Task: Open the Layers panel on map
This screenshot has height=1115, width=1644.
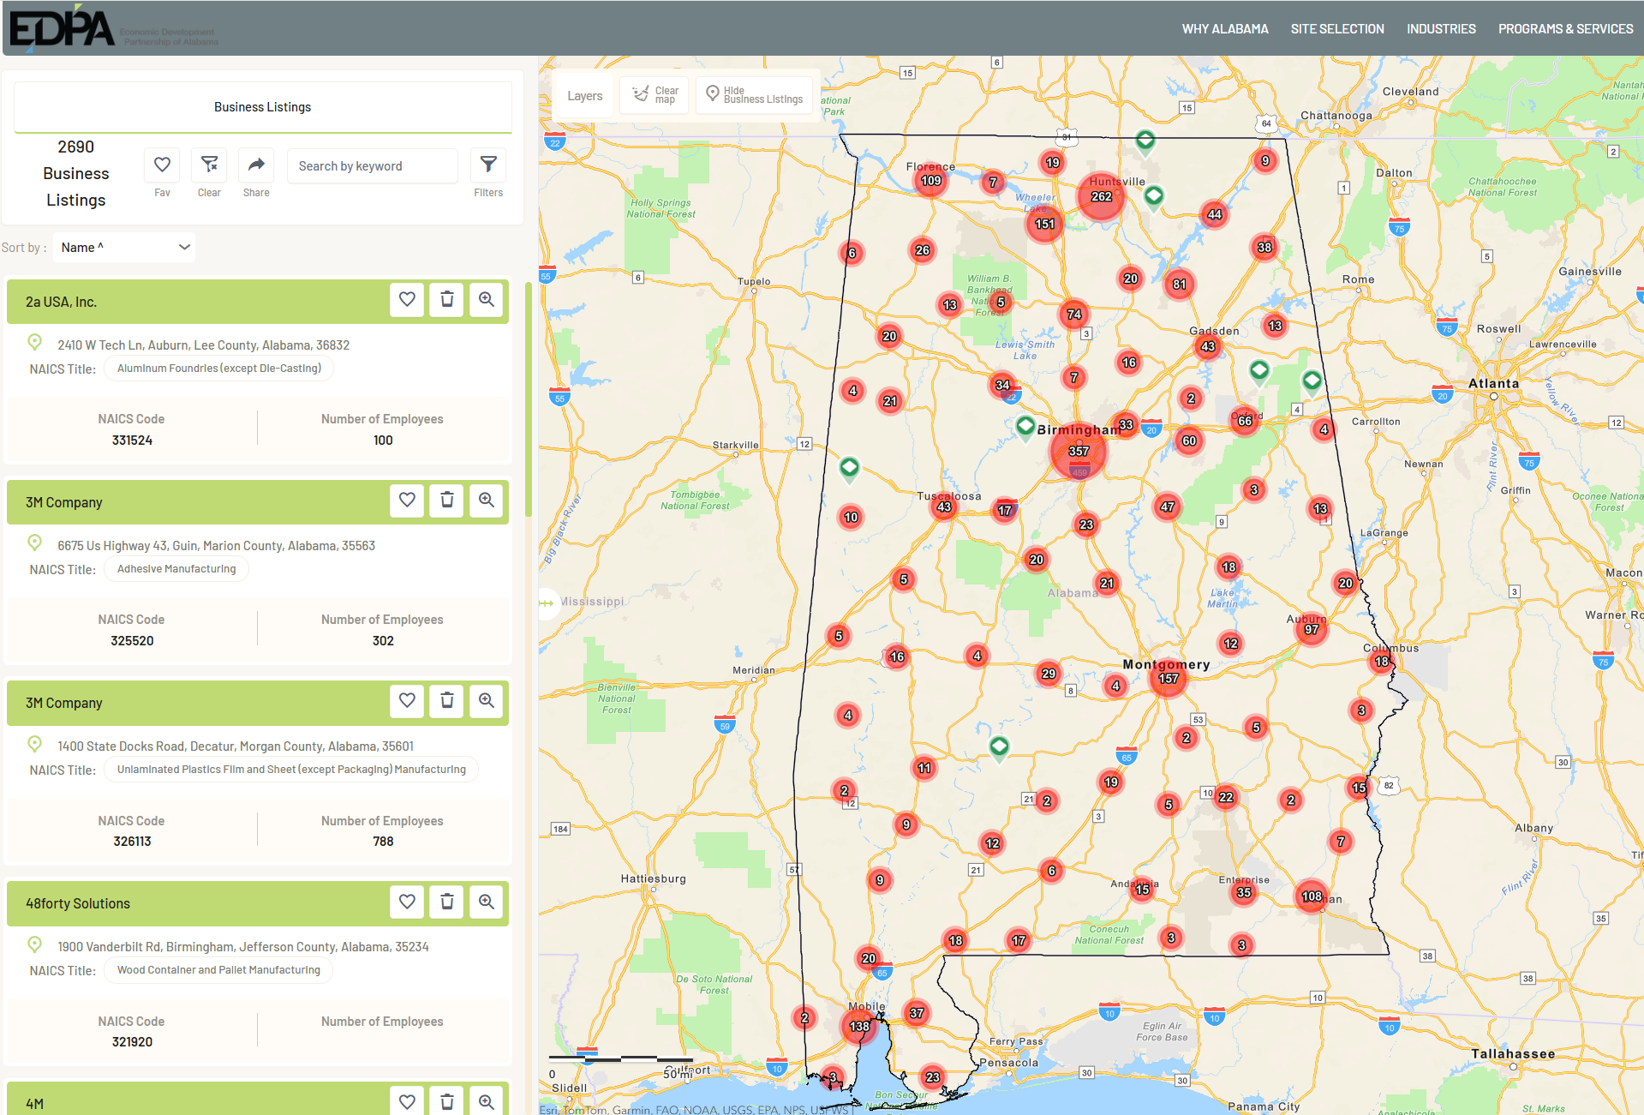Action: pyautogui.click(x=584, y=96)
